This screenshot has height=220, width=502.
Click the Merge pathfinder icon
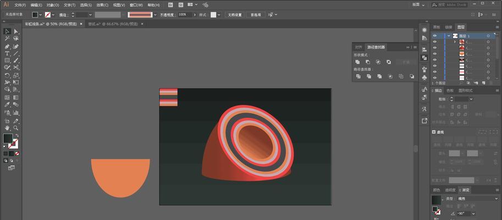click(x=379, y=76)
